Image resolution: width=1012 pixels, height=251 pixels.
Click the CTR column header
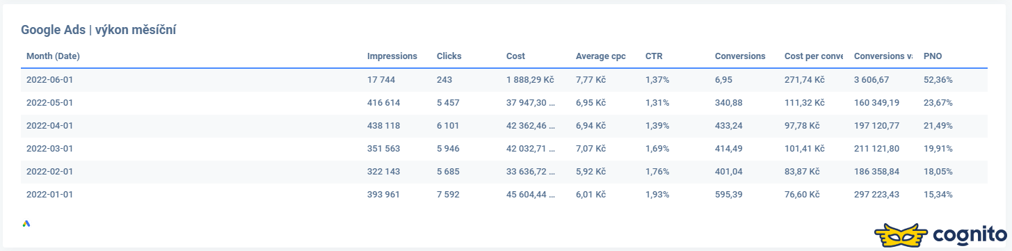(654, 56)
